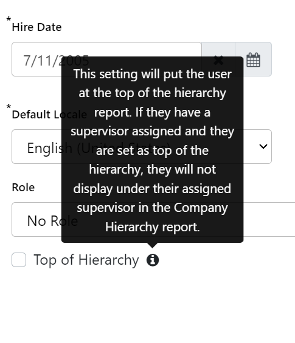The image size is (295, 343).
Task: Click into the Hire Date input field
Action: [x=106, y=59]
